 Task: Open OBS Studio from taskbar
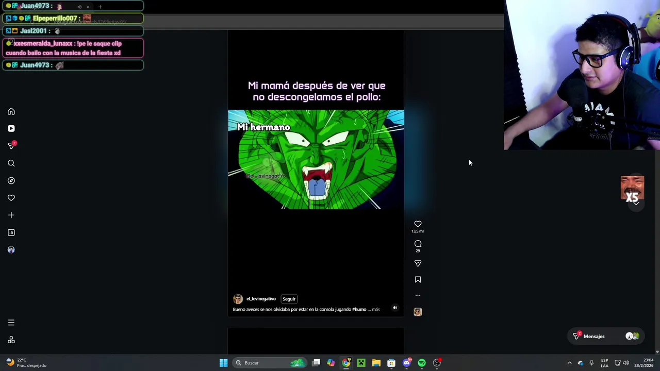[x=437, y=363]
